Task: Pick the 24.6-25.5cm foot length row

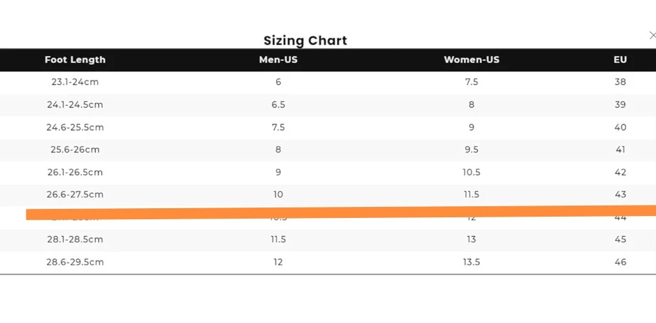Action: 75,127
